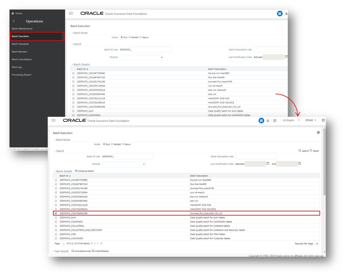Open View Log in the sidebar
This screenshot has height=276, width=345.
[x=17, y=67]
